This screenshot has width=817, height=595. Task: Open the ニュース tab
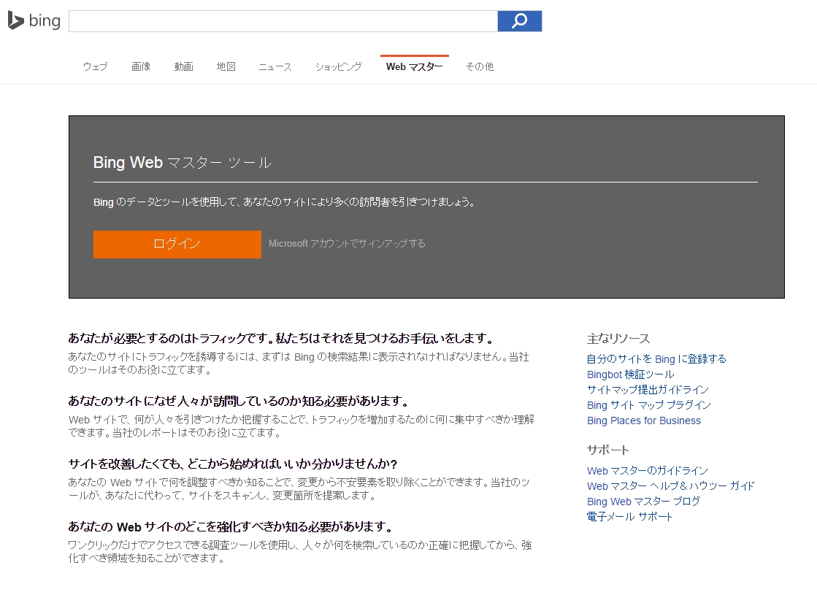(275, 66)
